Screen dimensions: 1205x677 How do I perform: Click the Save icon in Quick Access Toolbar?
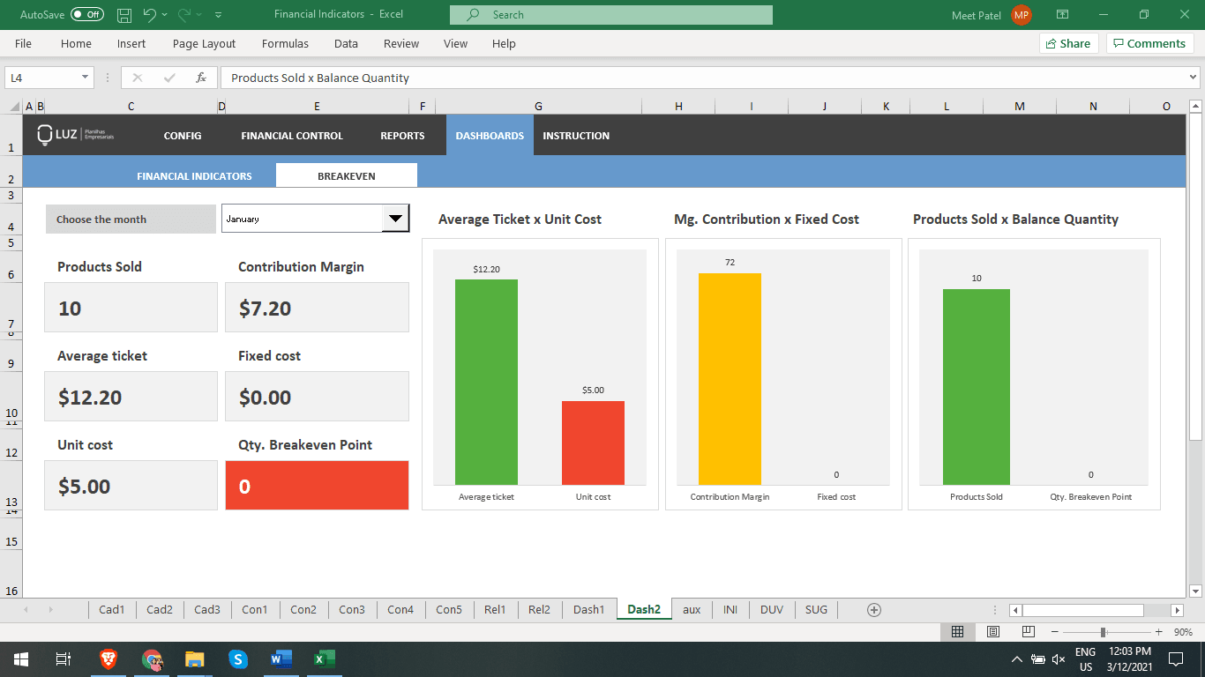coord(123,14)
